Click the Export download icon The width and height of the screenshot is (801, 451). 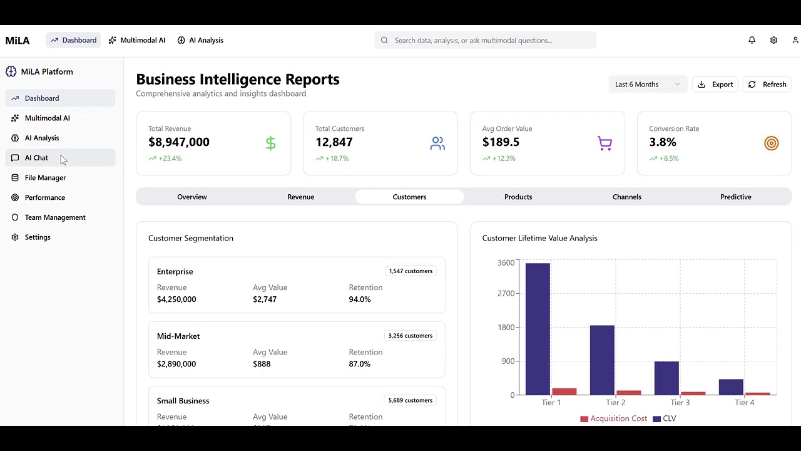pyautogui.click(x=702, y=85)
